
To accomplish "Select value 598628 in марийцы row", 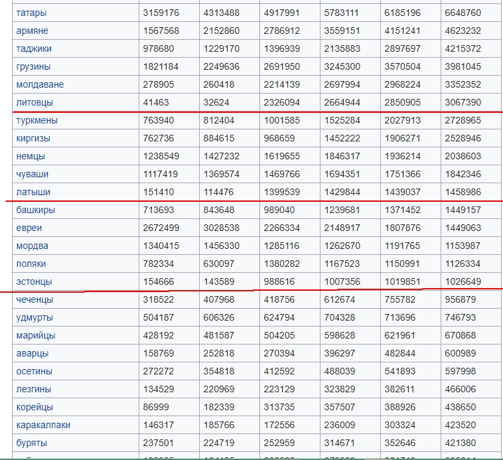I will (339, 335).
